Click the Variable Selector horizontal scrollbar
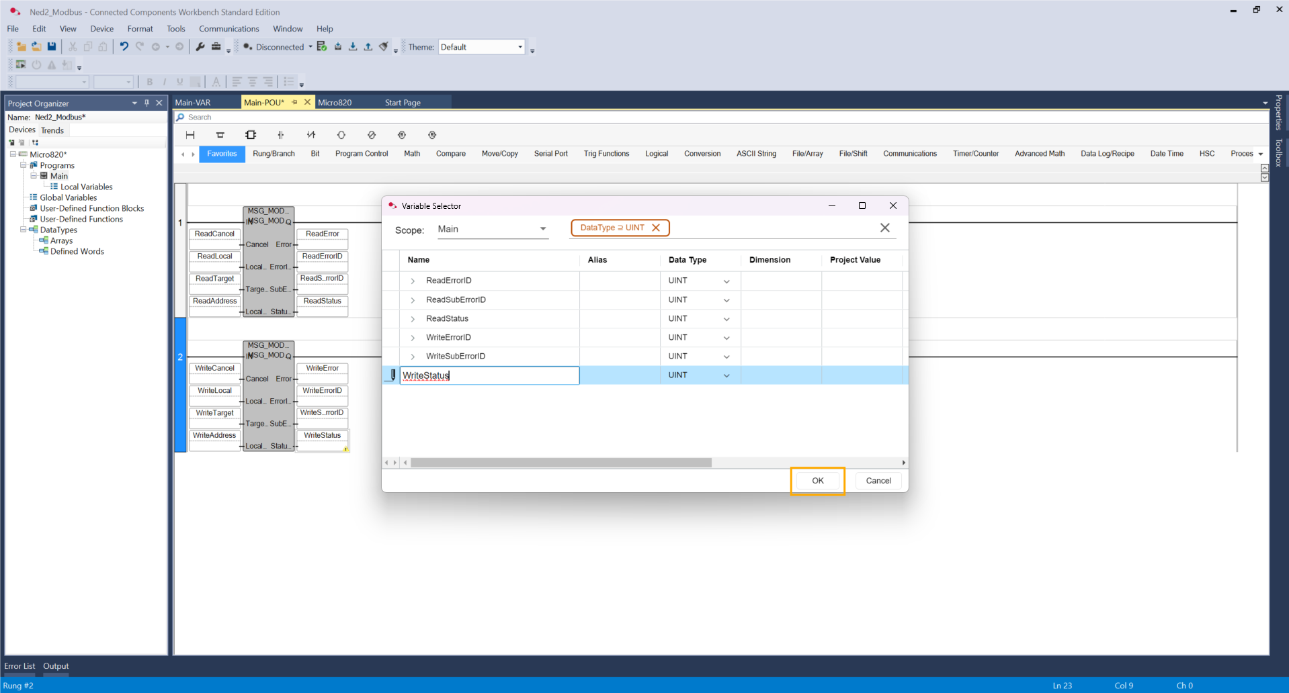The image size is (1289, 693). pyautogui.click(x=561, y=463)
